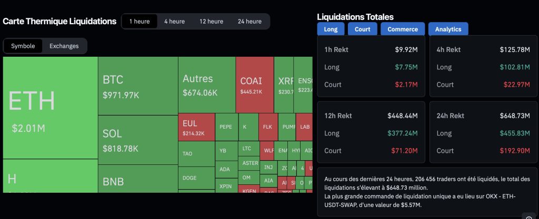The height and width of the screenshot is (219, 539).
Task: Click the SOL liquidation tile
Action: point(138,140)
